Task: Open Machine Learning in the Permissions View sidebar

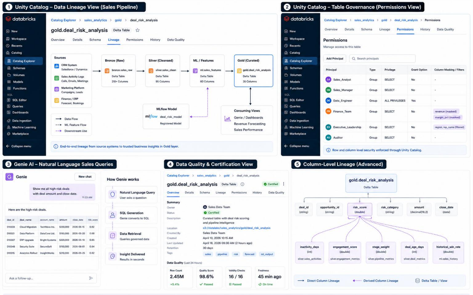Action: point(298,127)
